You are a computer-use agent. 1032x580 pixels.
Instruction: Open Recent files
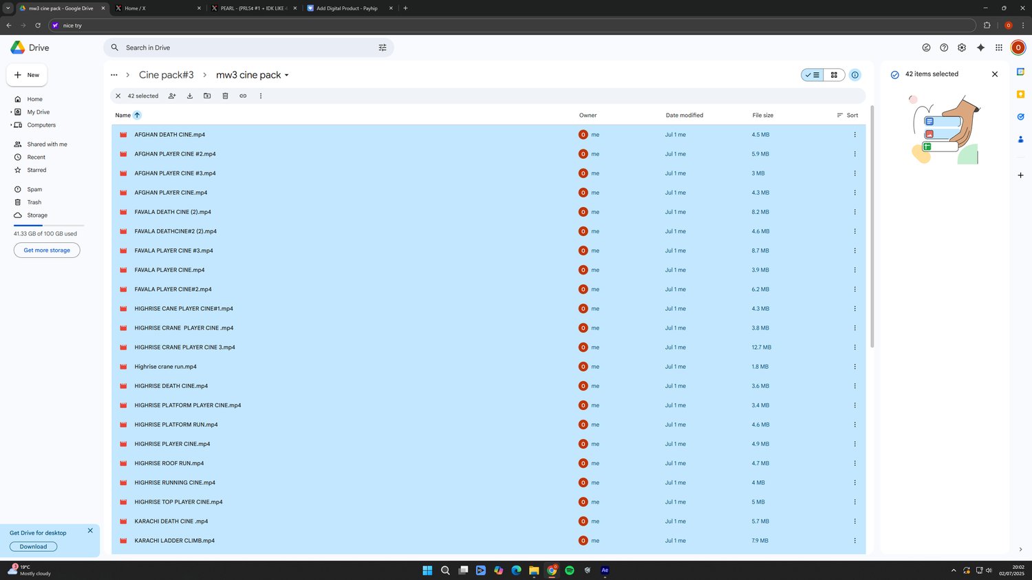36,157
